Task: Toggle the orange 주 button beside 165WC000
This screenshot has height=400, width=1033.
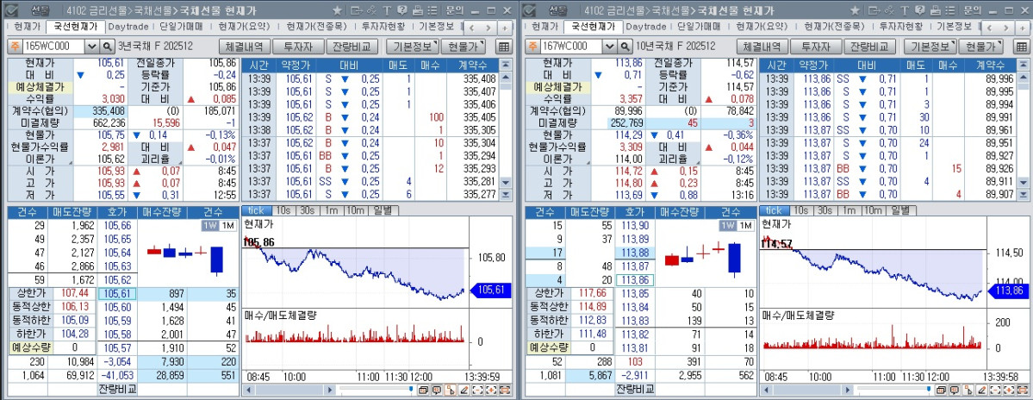Action: [x=14, y=47]
